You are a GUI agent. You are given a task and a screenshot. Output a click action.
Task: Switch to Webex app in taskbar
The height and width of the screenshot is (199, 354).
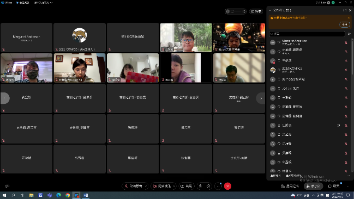pos(76,195)
